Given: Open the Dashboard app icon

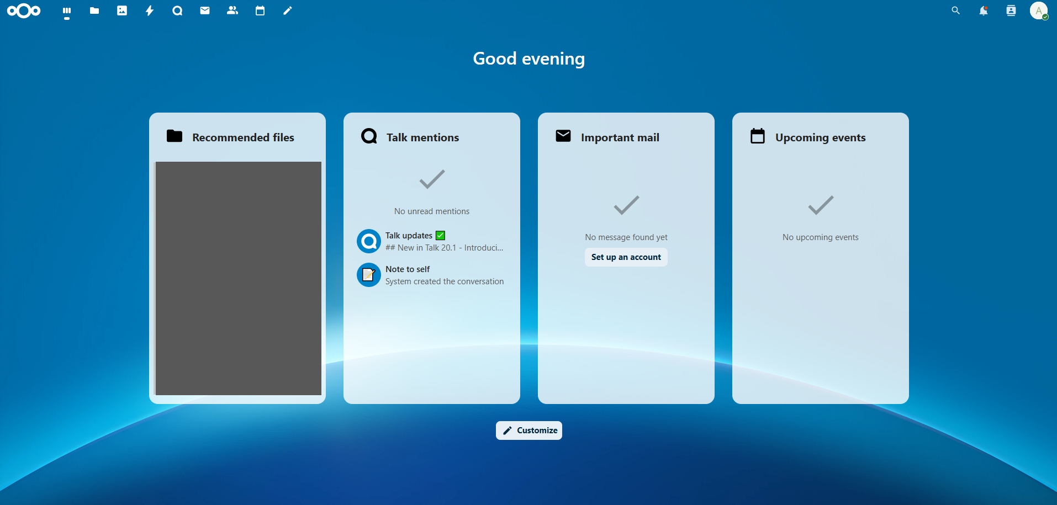Looking at the screenshot, I should (66, 10).
